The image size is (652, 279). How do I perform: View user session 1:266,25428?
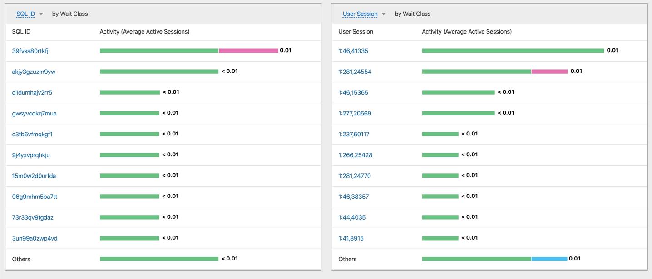(355, 155)
